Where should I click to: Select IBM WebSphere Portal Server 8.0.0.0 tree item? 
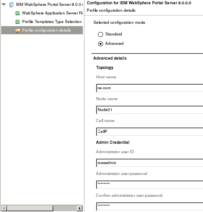pos(49,4)
